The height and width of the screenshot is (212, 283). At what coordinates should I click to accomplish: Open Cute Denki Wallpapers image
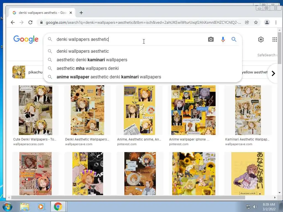pyautogui.click(x=35, y=110)
